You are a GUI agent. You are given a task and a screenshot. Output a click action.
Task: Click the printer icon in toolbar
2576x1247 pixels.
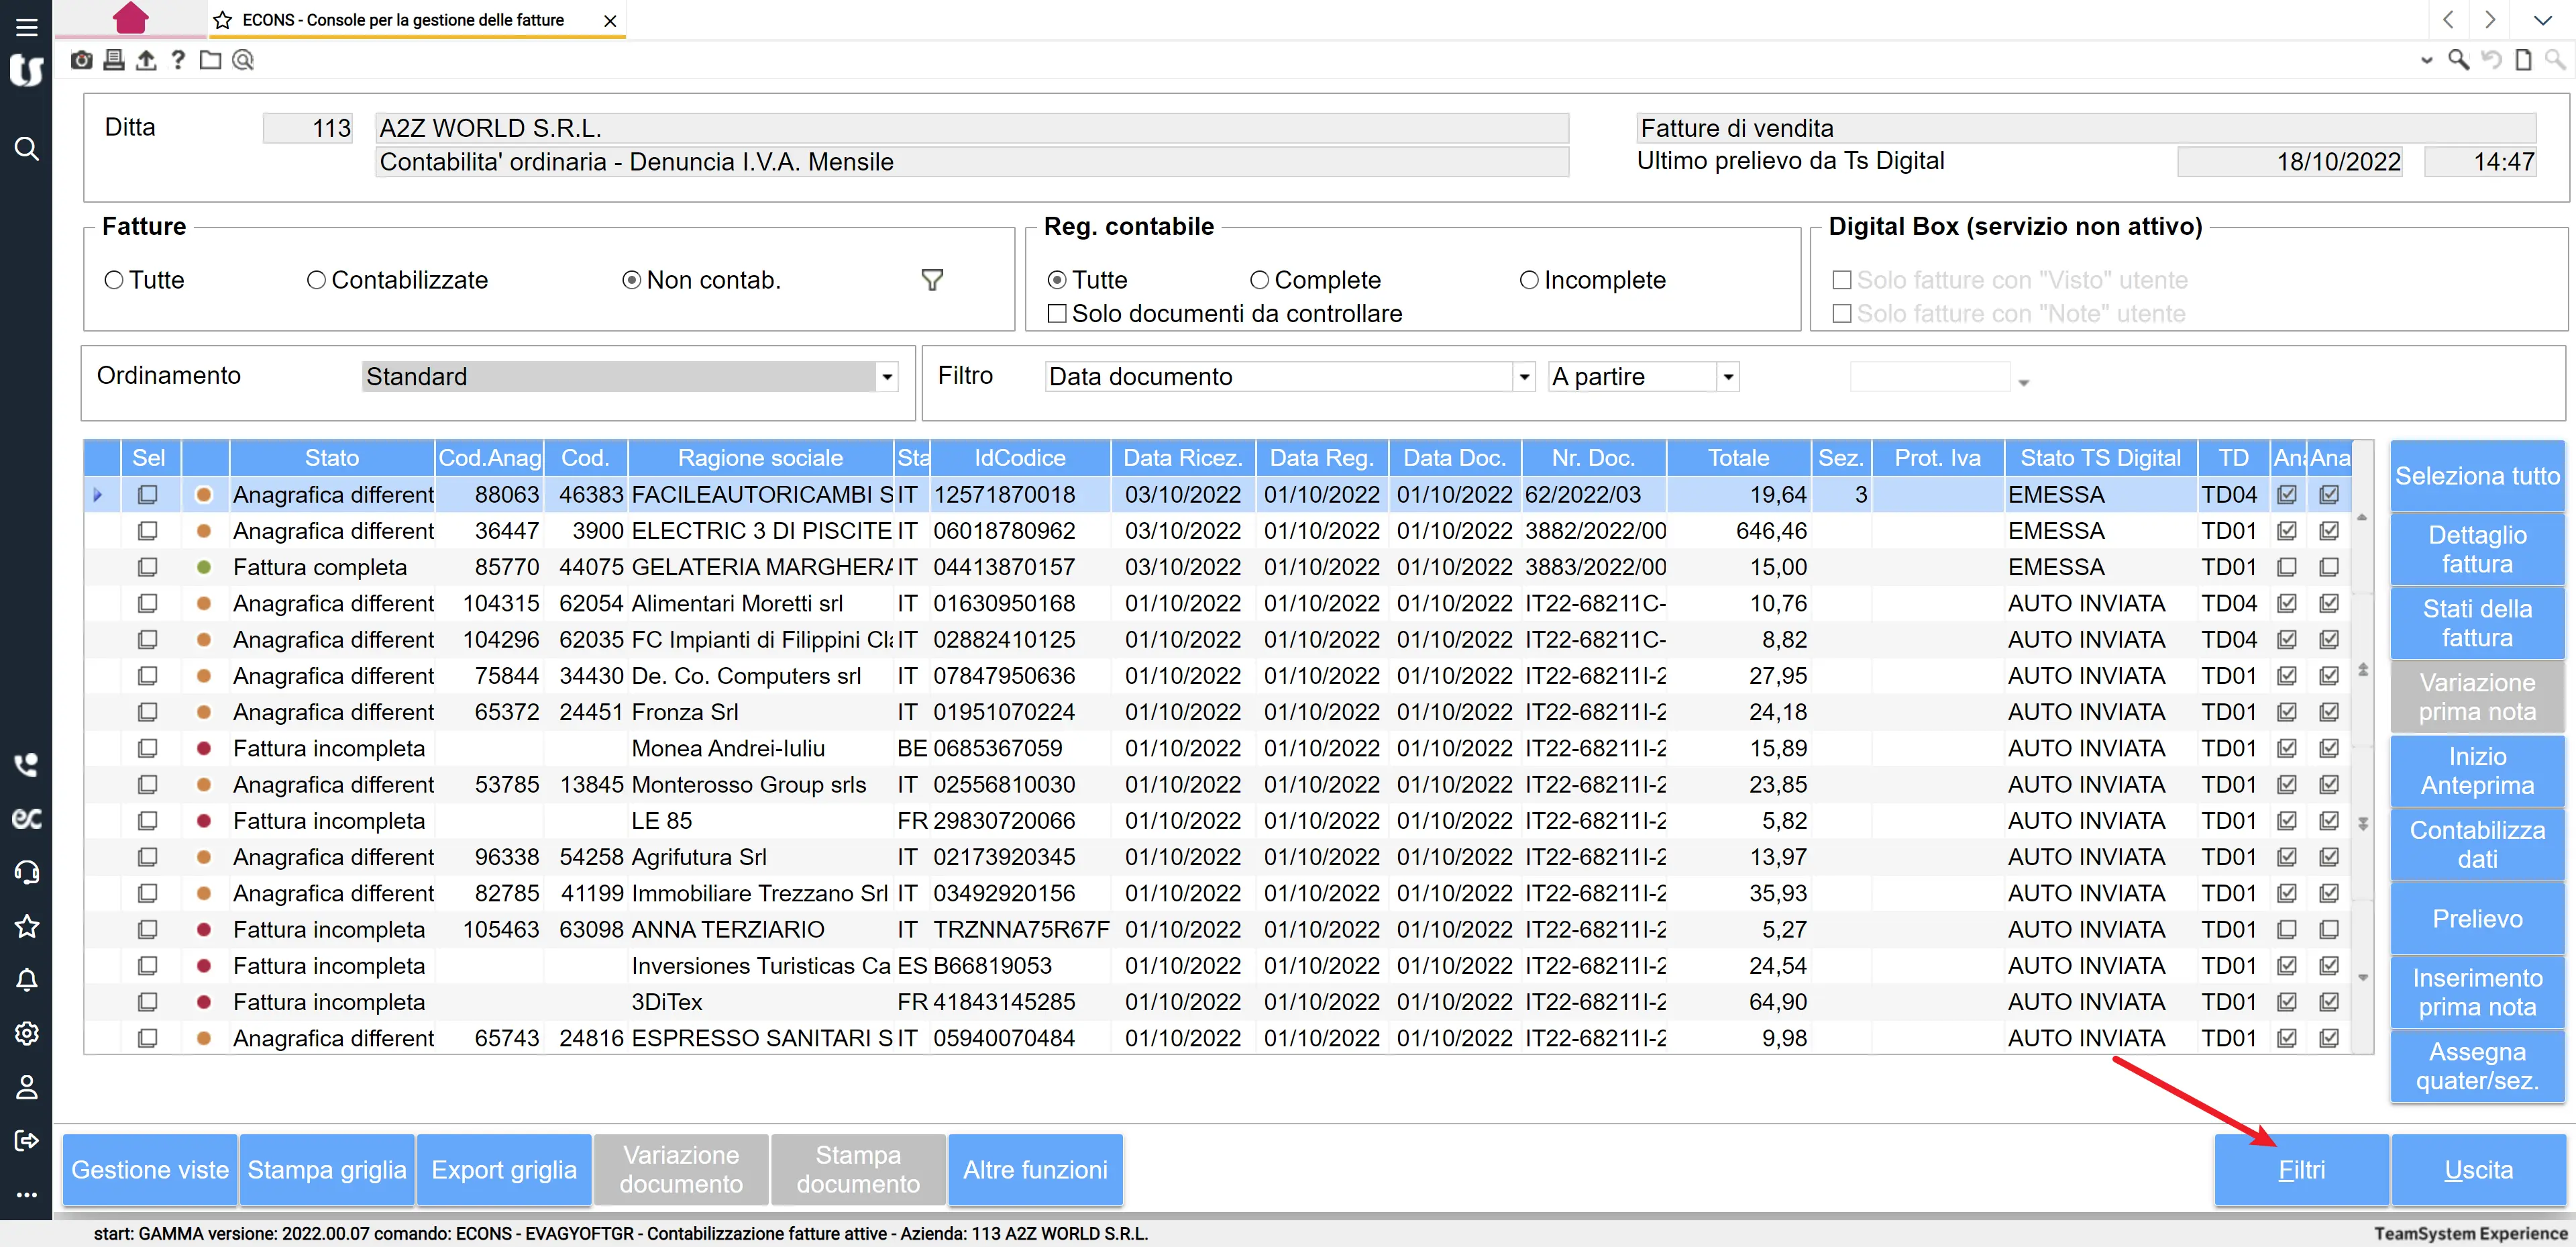point(114,60)
